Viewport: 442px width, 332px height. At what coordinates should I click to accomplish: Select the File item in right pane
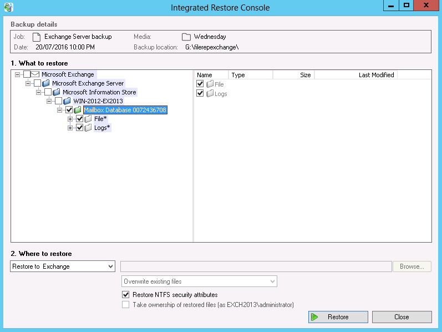(219, 84)
